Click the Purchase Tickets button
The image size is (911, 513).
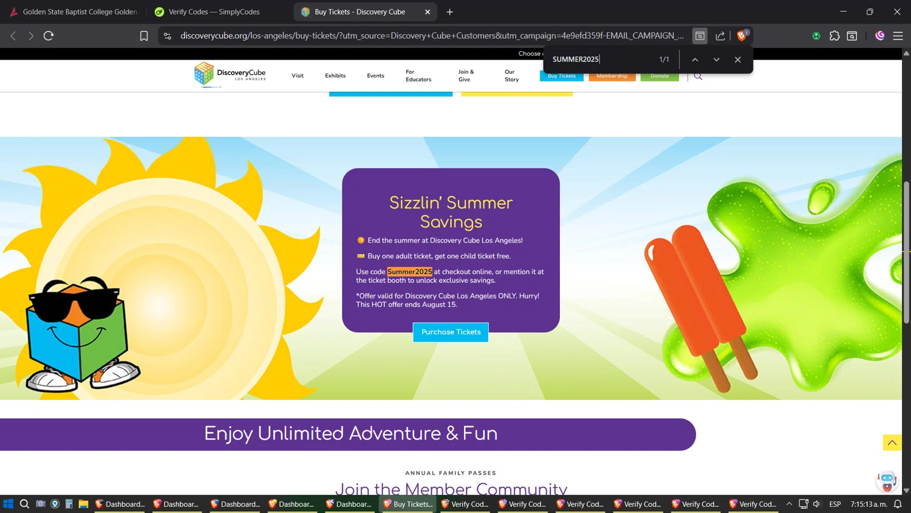[x=451, y=332]
